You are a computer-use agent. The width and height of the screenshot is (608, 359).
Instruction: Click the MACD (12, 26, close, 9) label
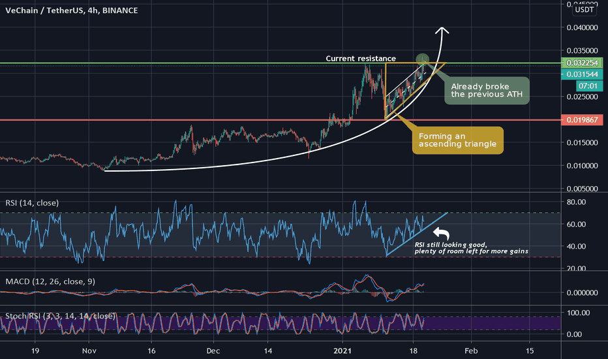click(x=50, y=281)
